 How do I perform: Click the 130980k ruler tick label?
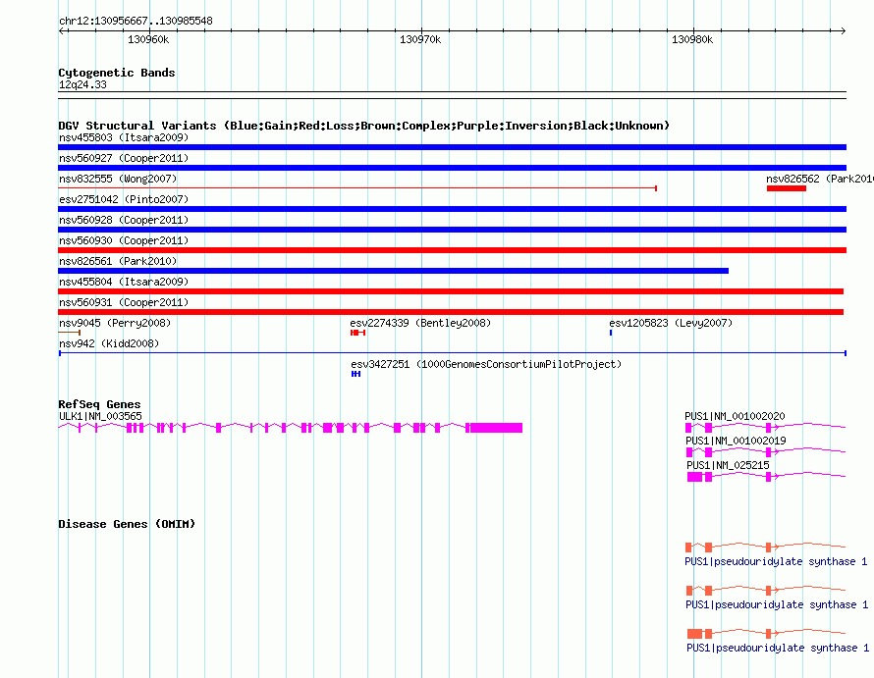(x=692, y=39)
